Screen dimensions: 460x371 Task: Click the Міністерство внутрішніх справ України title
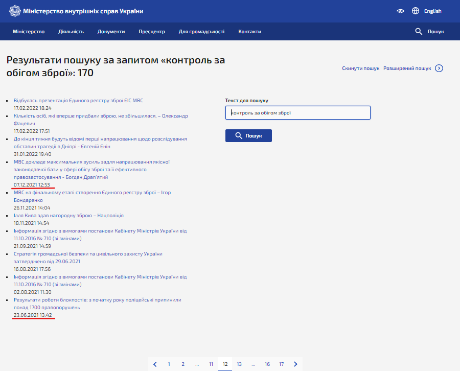(83, 11)
